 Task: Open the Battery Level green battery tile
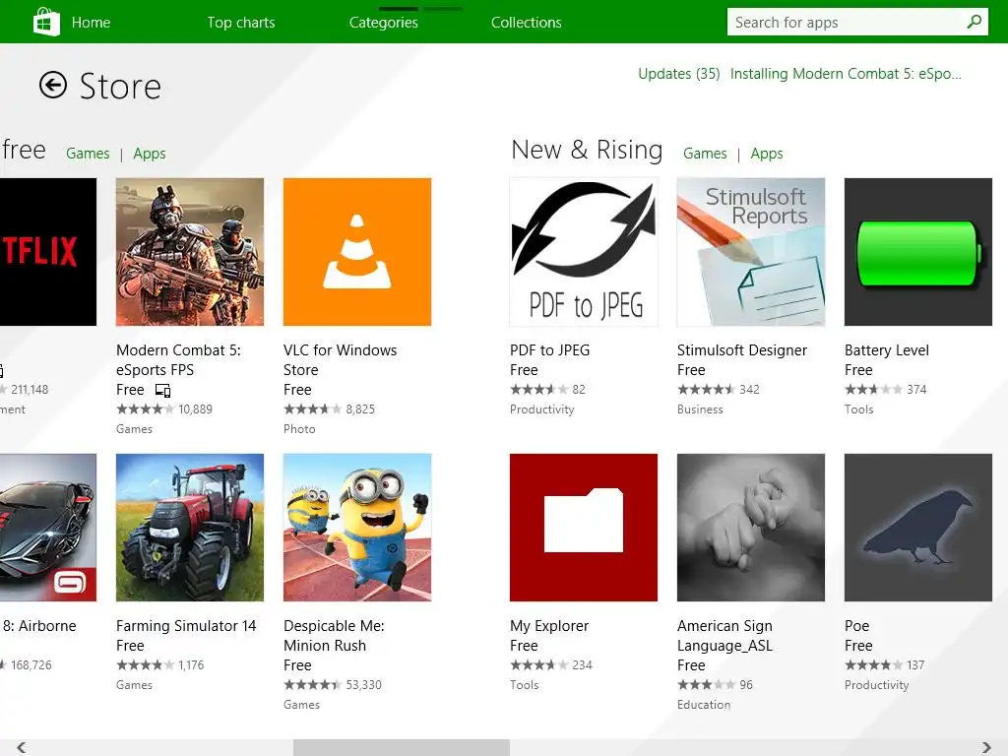point(918,251)
